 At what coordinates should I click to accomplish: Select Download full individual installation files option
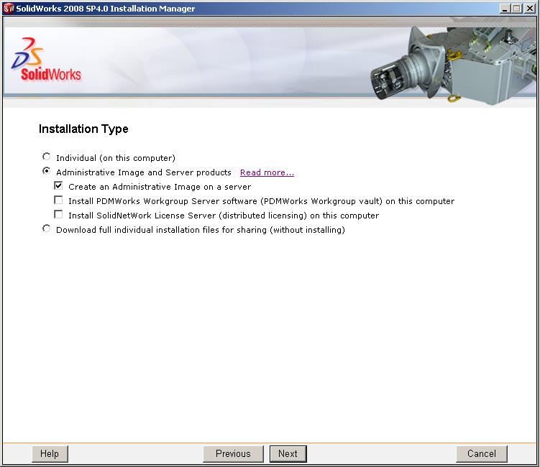click(47, 228)
